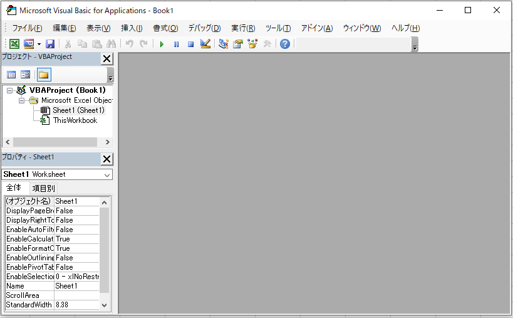Select the DisplayPageBreaks False value
Screen dimensions: 513x318
(x=76, y=211)
